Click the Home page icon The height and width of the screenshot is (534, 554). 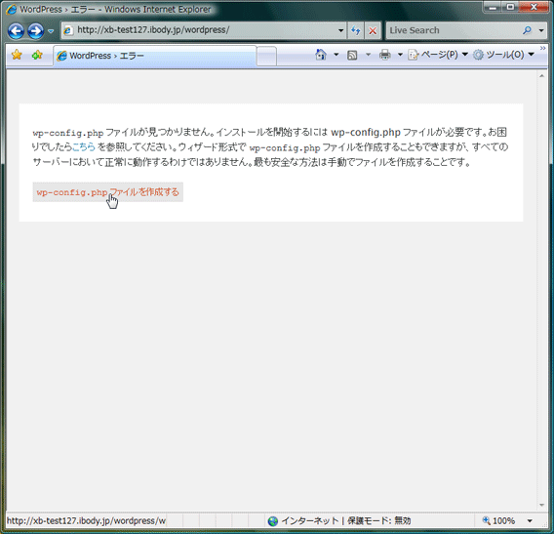(321, 55)
